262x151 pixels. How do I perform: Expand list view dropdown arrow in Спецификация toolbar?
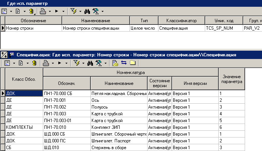coord(14,63)
